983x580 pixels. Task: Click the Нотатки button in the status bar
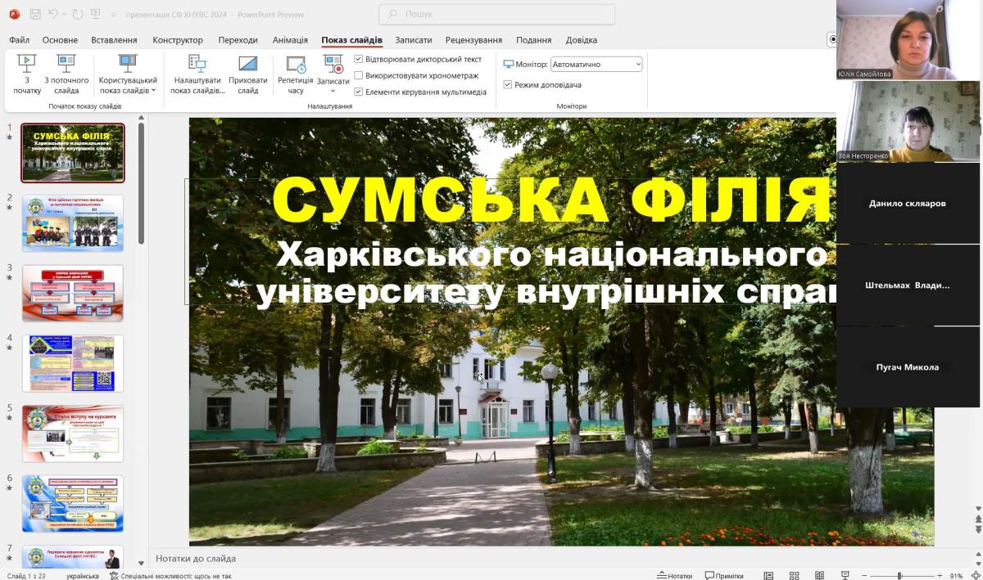(x=674, y=576)
